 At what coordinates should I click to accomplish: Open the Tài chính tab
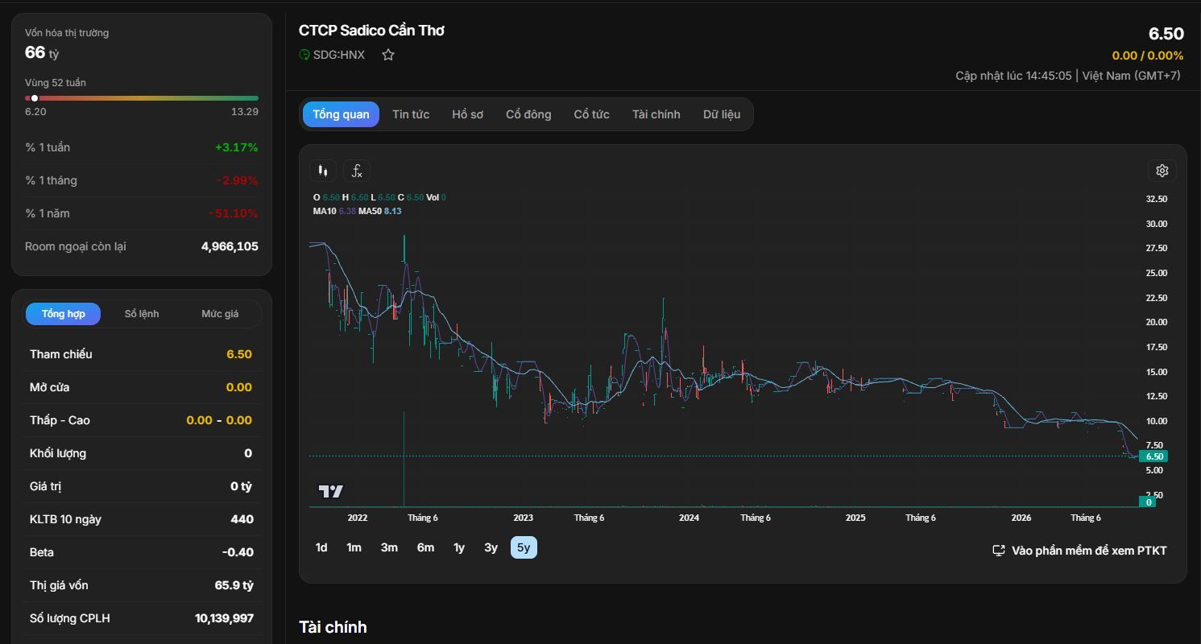click(x=656, y=114)
